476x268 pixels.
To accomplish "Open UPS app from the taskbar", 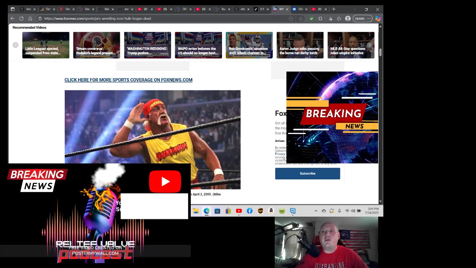I will [260, 211].
